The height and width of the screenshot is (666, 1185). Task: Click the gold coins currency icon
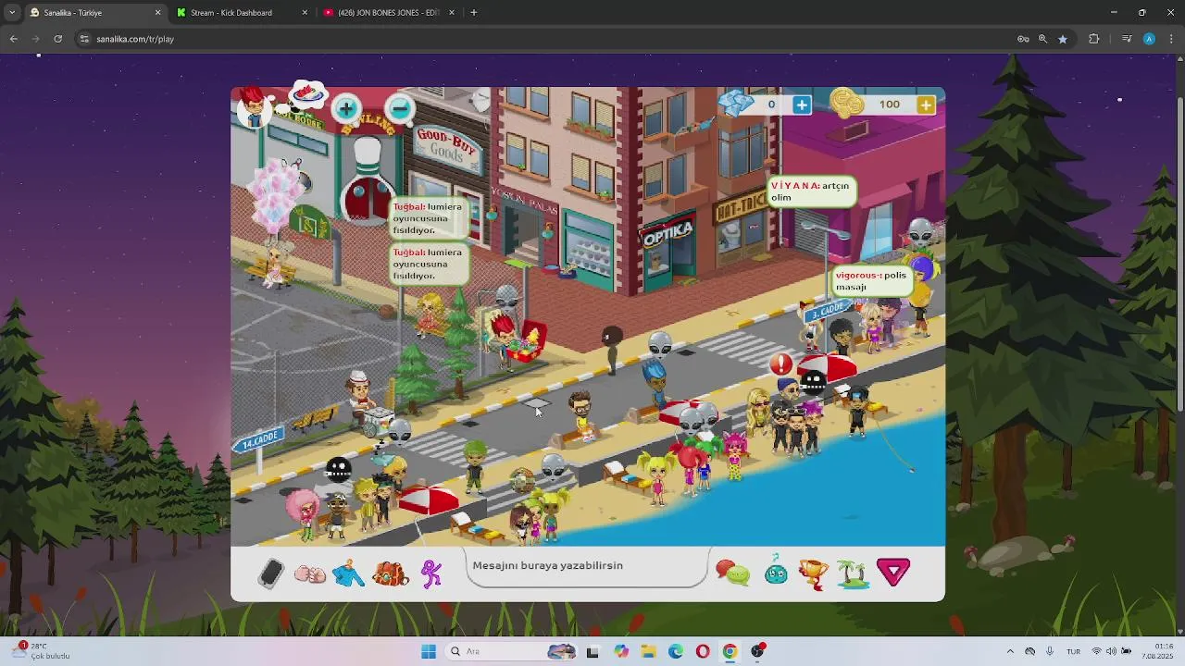tap(846, 104)
